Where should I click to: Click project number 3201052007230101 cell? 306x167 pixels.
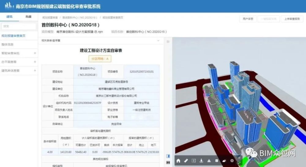point(141,72)
